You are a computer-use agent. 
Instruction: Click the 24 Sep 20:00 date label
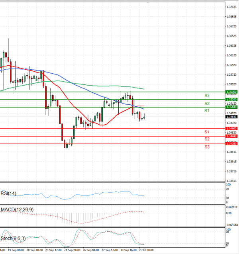pos(72,250)
